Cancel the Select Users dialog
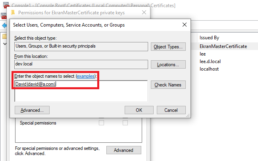 tap(171, 110)
